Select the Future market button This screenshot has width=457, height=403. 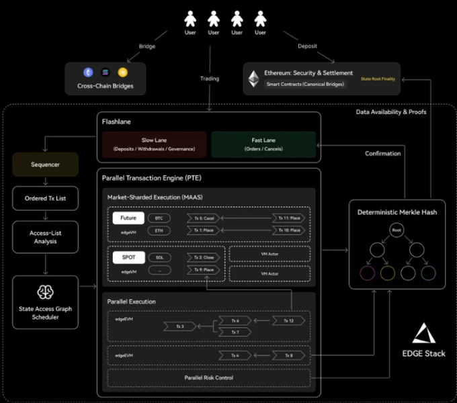pyautogui.click(x=128, y=218)
